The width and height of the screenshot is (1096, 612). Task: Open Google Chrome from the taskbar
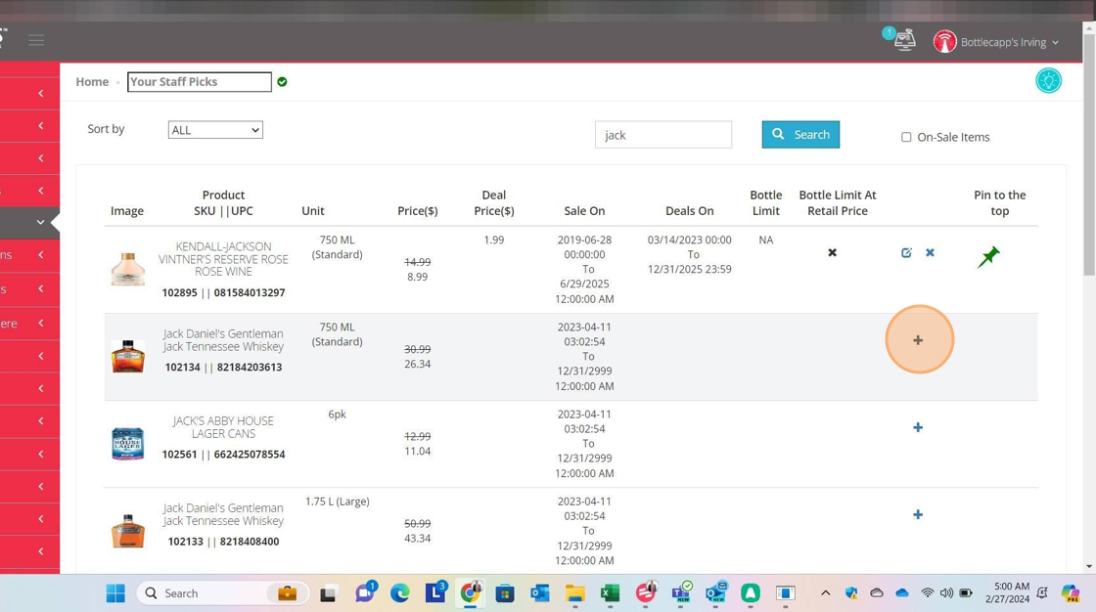[x=471, y=593]
